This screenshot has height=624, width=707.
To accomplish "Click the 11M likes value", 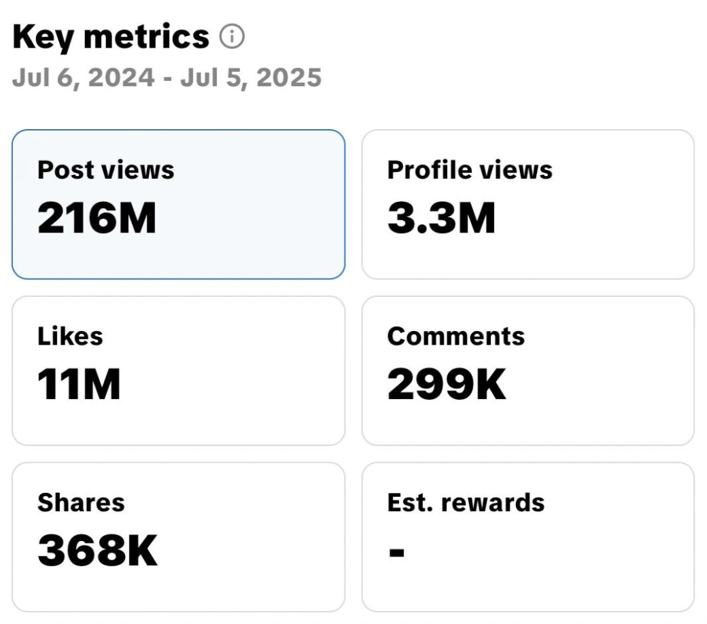I will pyautogui.click(x=79, y=384).
